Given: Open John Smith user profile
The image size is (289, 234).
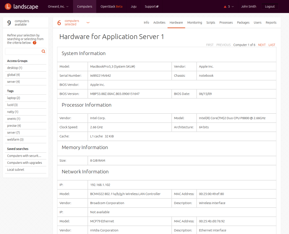Looking at the screenshot, I should 249,6.
